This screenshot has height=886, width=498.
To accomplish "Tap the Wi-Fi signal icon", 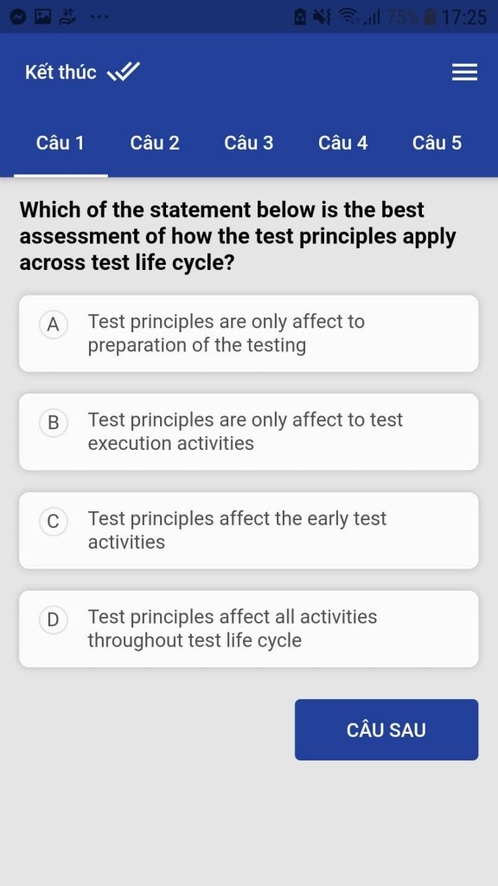I will (348, 17).
